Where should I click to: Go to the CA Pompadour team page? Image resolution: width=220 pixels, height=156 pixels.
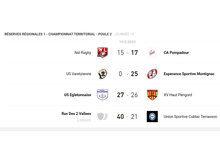176,53
